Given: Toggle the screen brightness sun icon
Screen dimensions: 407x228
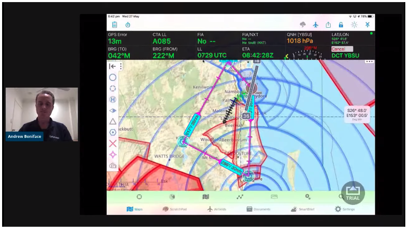Looking at the screenshot, I should 354,25.
